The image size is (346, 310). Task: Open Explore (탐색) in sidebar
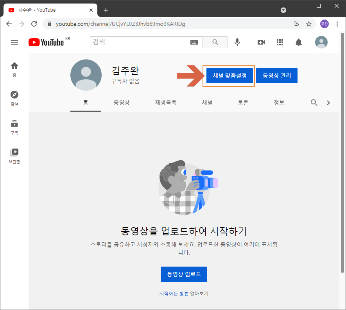[x=14, y=99]
